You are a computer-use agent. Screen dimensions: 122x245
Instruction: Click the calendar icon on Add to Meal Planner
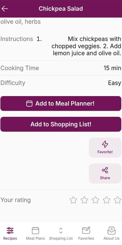coord(29,104)
